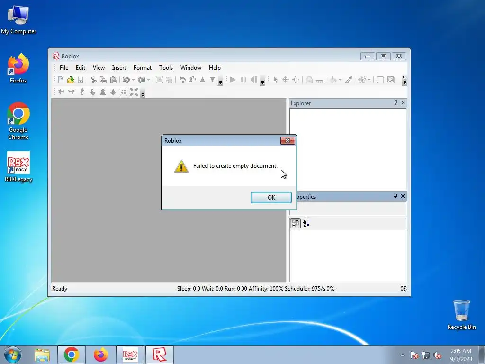485x364 pixels.
Task: Click the Lock padlock tool icon
Action: tap(309, 80)
